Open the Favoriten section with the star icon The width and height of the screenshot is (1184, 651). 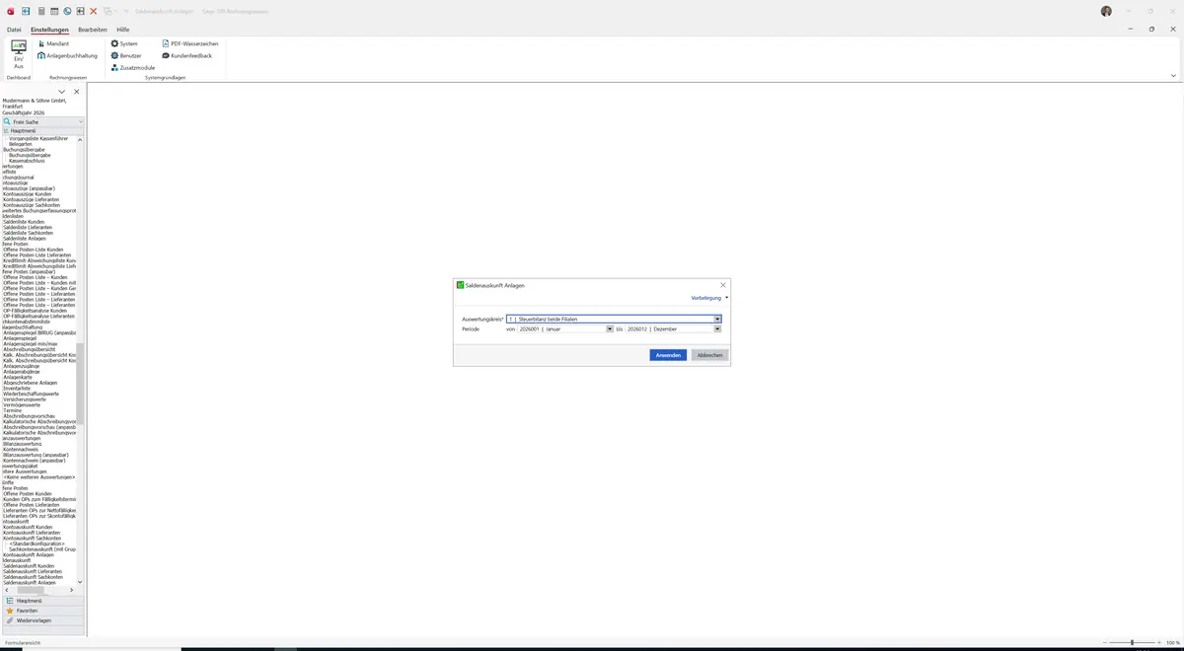[x=43, y=611]
